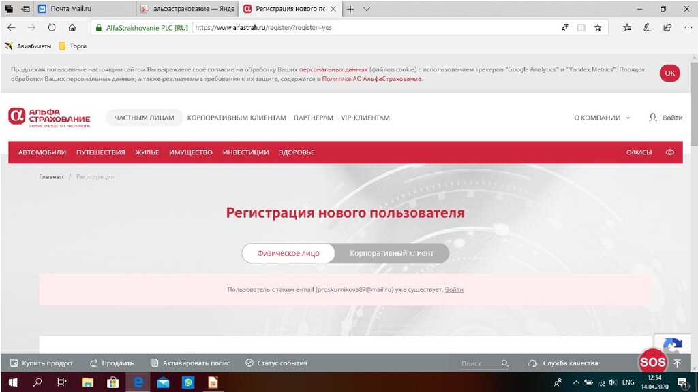Screen dimensions: 698x392
Task: Open WhatsApp from the taskbar
Action: 188,382
